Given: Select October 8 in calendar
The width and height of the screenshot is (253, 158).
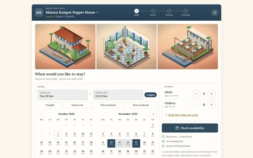Looking at the screenshot, I should [x=66, y=134].
